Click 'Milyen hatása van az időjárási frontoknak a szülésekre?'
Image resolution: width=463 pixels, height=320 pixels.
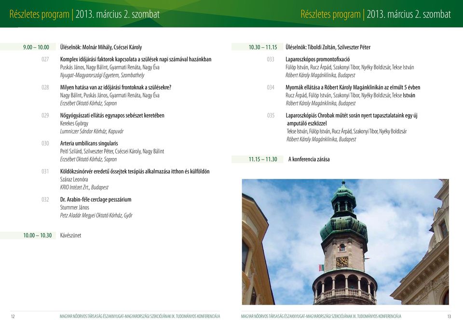[x=116, y=87]
